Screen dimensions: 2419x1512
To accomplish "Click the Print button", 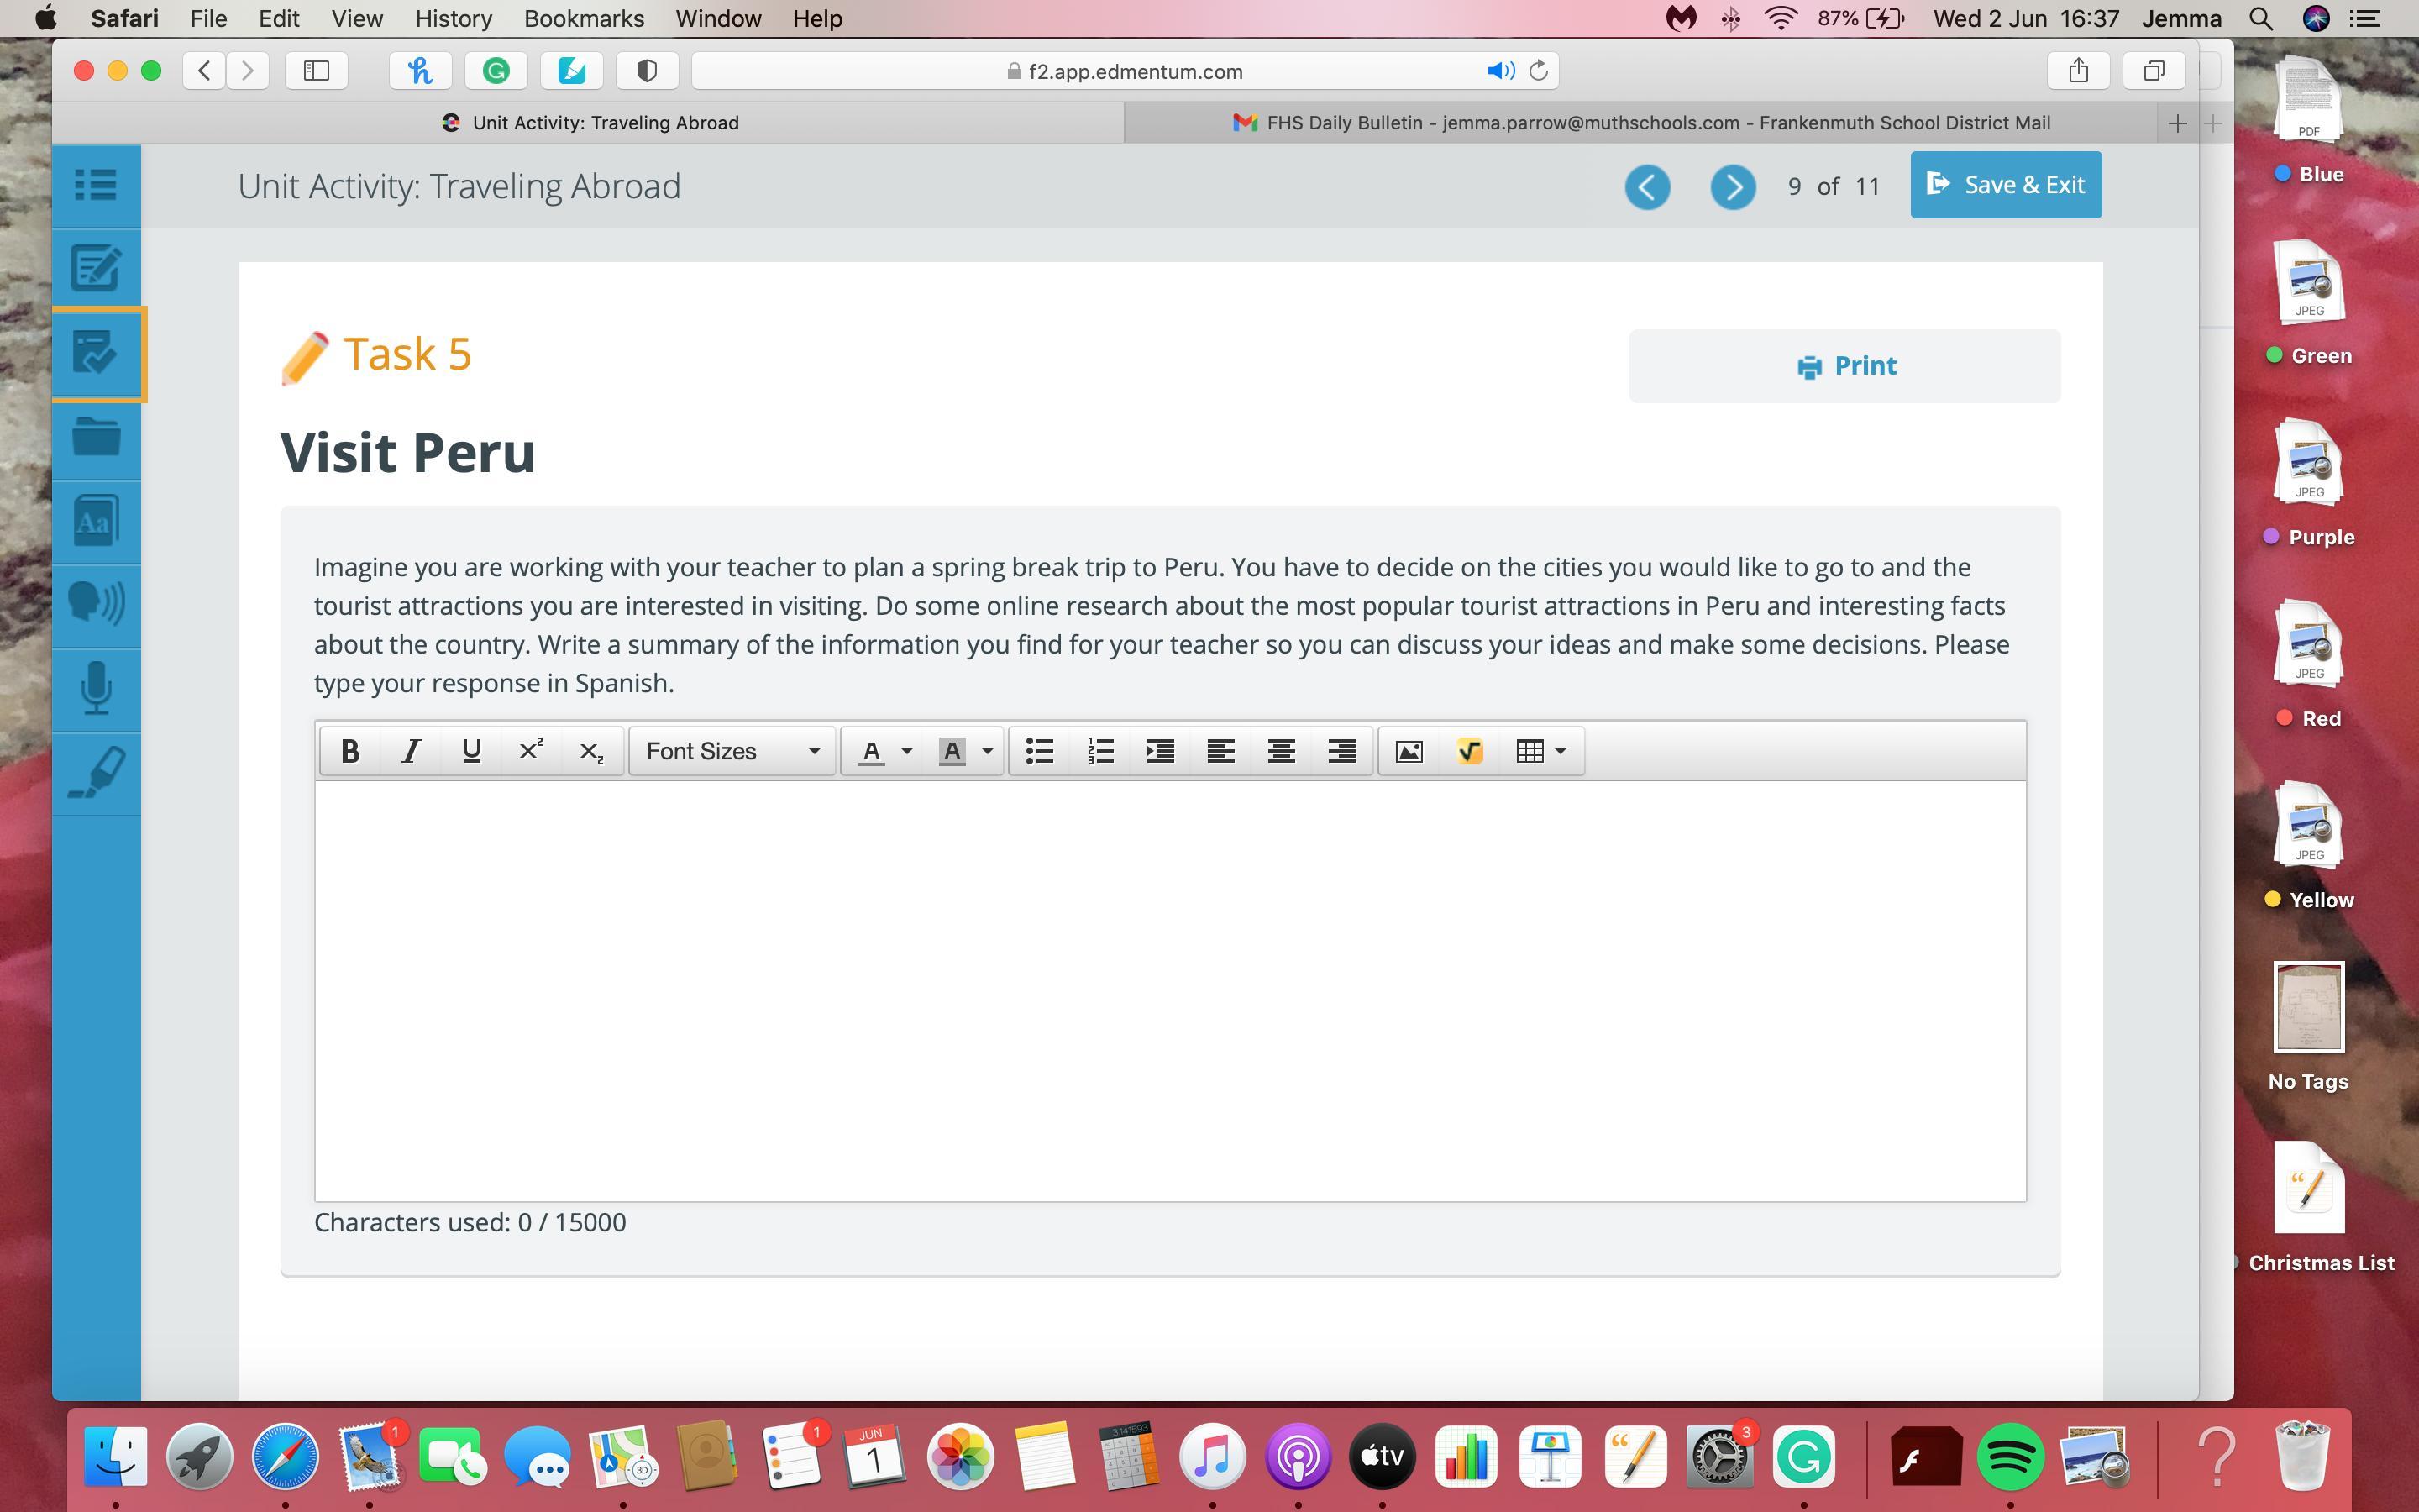I will click(x=1844, y=366).
